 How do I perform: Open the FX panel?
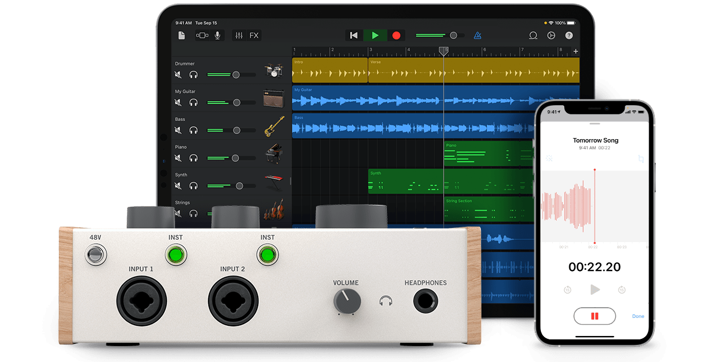[253, 35]
